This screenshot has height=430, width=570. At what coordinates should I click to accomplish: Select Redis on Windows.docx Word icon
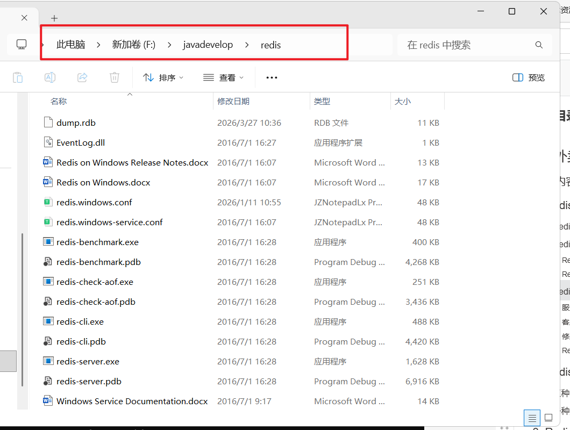48,182
